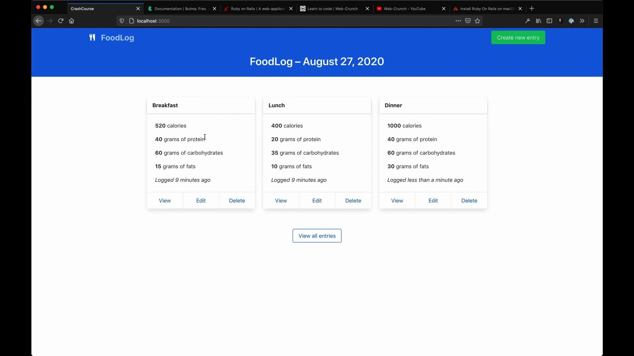
Task: Click the FoodLog fork-and-knife icon
Action: pyautogui.click(x=91, y=37)
